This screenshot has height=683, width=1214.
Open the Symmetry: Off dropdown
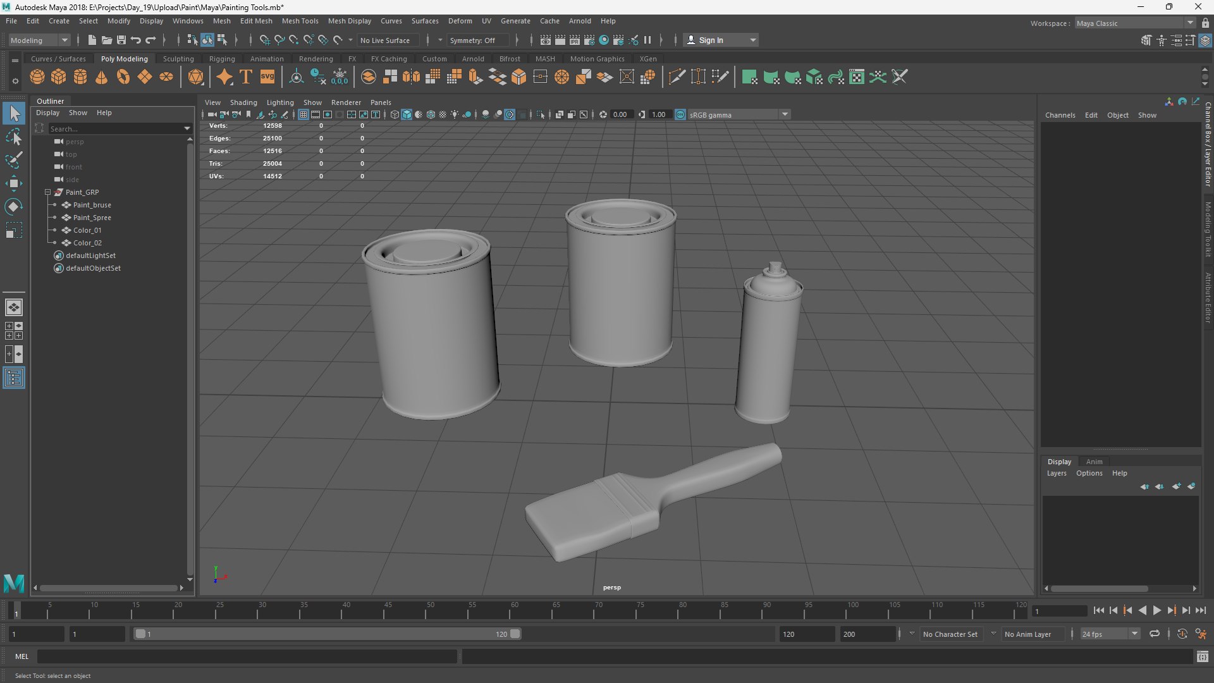point(478,40)
